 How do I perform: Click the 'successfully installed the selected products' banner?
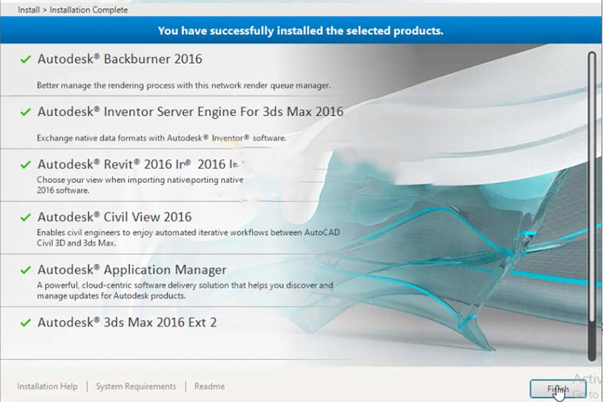click(x=301, y=30)
